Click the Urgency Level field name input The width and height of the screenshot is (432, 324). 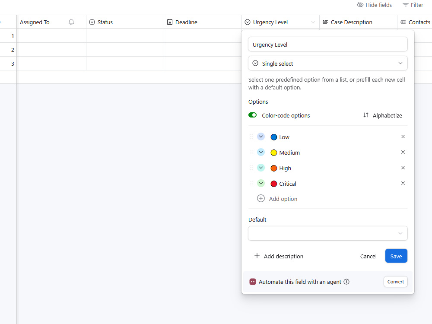pos(327,44)
